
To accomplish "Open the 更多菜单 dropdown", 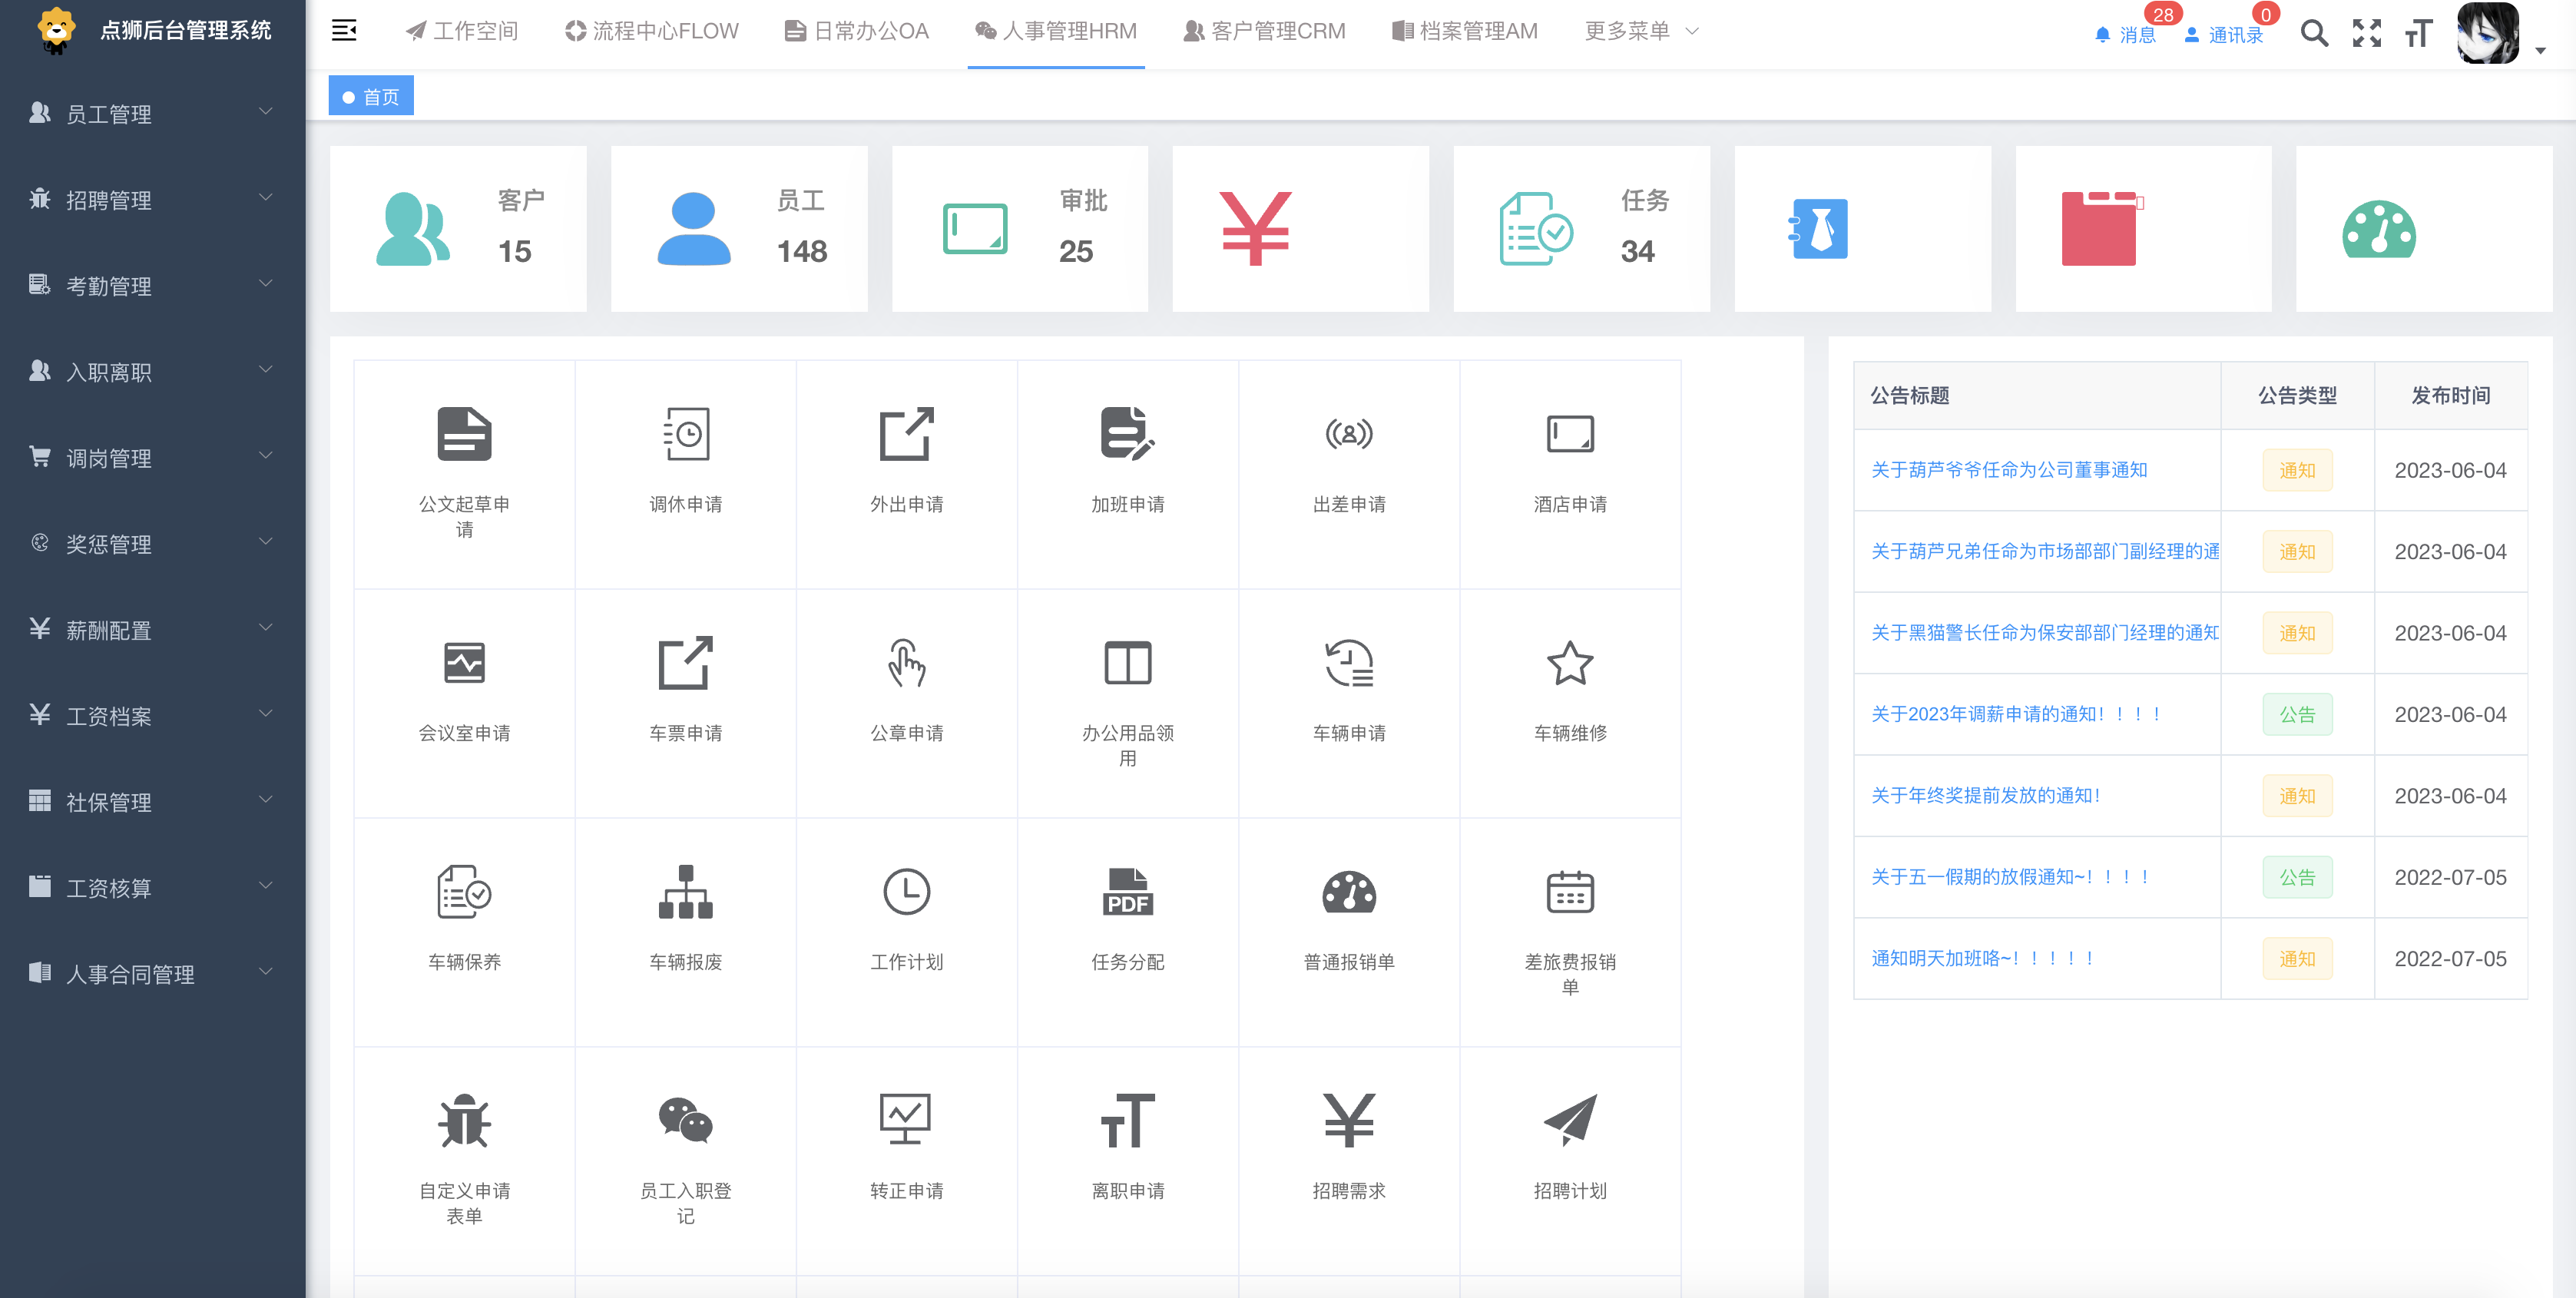I will (1641, 31).
